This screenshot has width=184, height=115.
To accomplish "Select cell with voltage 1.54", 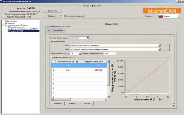I will coord(68,65).
